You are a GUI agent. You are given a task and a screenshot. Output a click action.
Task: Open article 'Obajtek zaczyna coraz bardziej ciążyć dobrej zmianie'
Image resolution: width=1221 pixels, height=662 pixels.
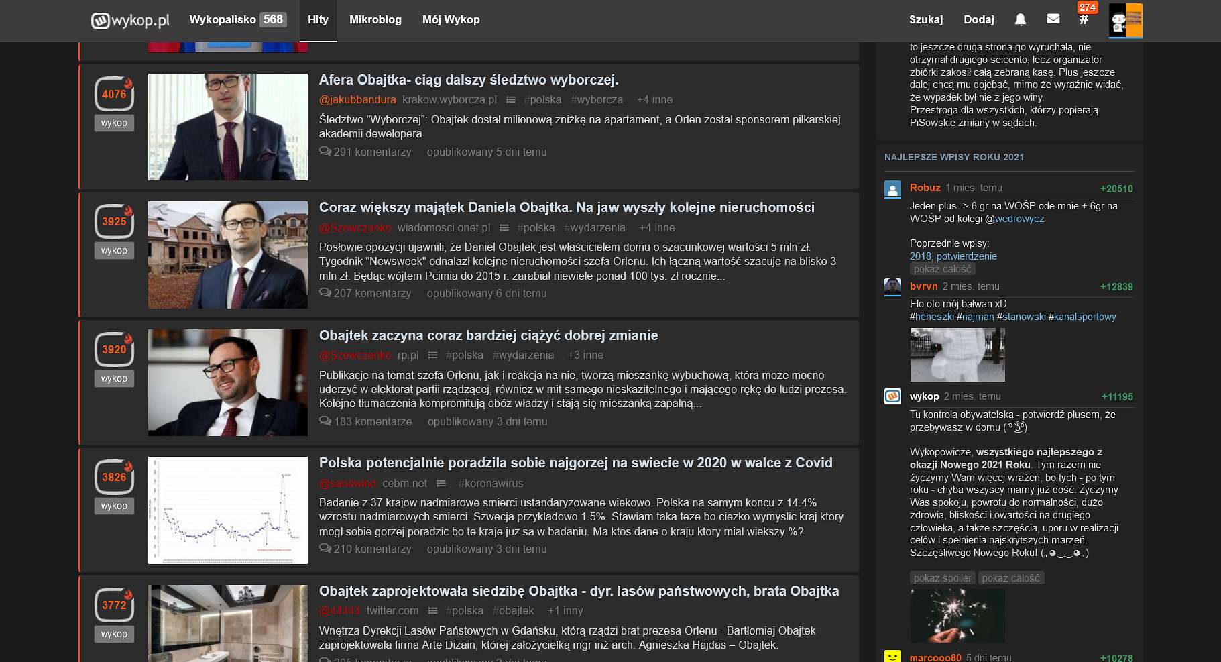(488, 335)
